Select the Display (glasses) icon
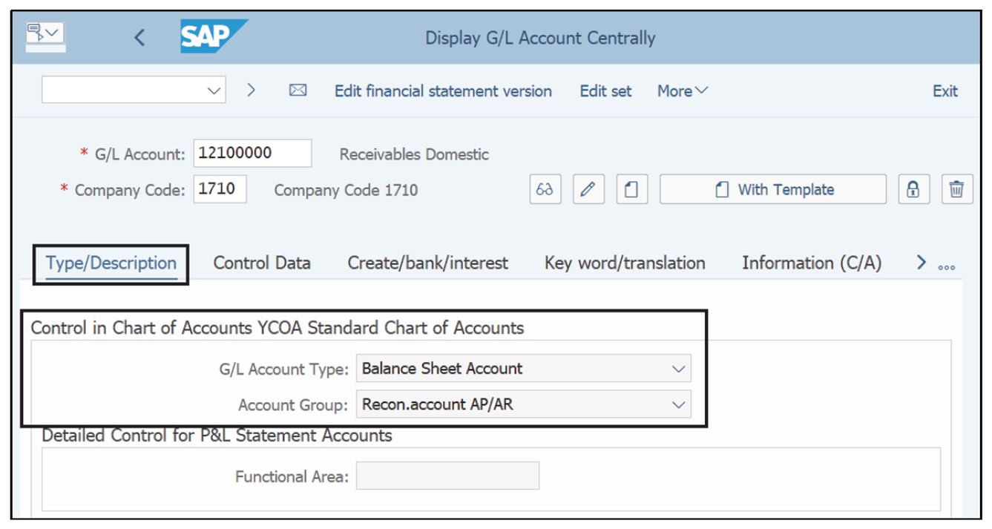The height and width of the screenshot is (529, 992). tap(545, 189)
